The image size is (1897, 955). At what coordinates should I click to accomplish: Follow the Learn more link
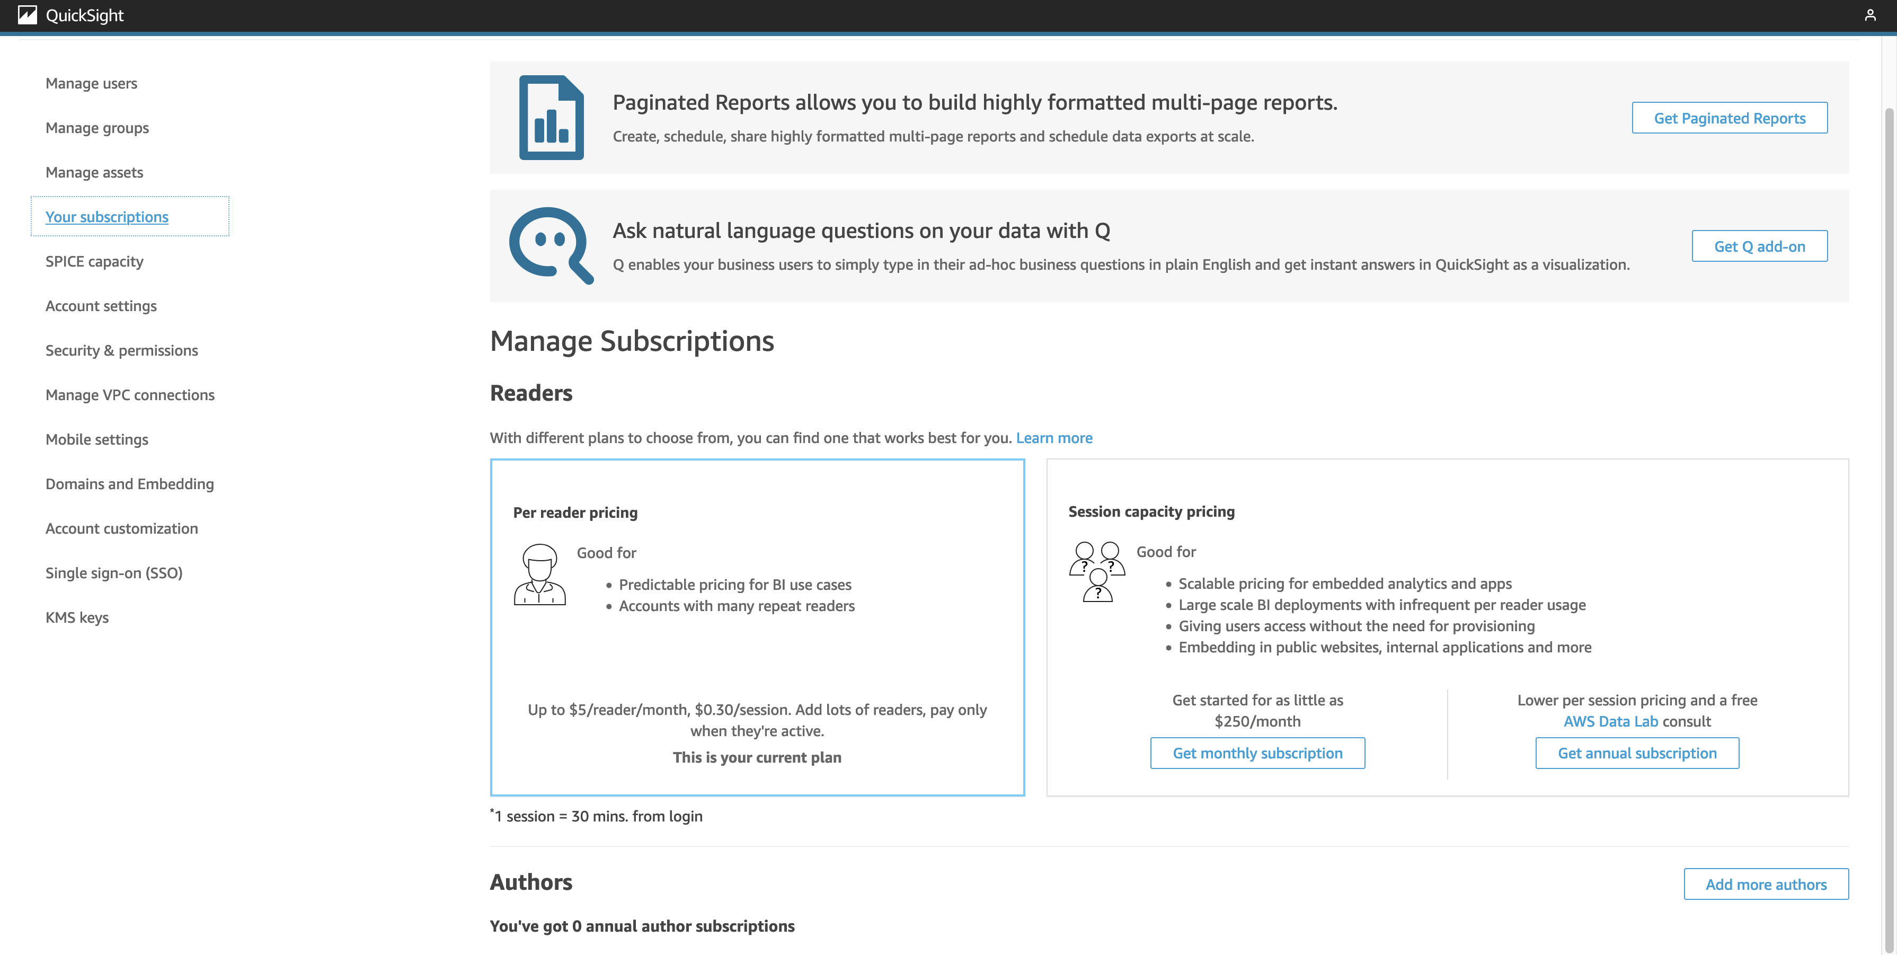[x=1054, y=437]
